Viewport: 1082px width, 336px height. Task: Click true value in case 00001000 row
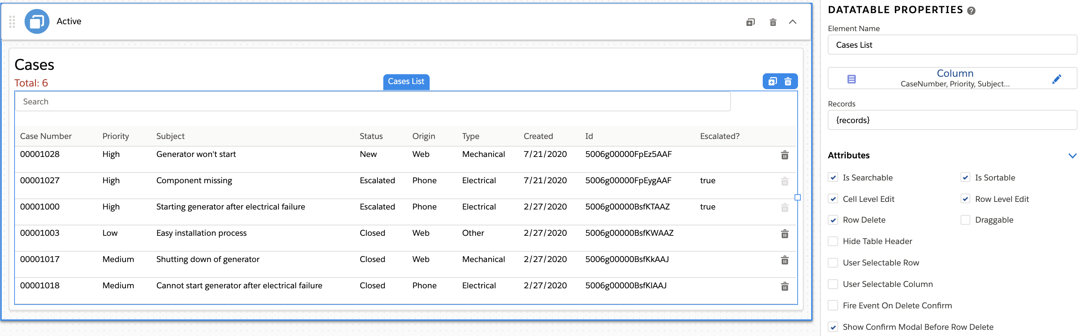[x=707, y=207]
